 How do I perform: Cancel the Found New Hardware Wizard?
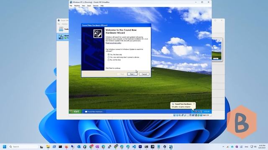pyautogui.click(x=144, y=74)
